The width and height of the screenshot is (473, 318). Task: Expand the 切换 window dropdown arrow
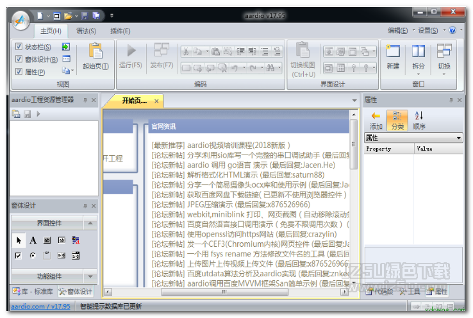point(444,74)
